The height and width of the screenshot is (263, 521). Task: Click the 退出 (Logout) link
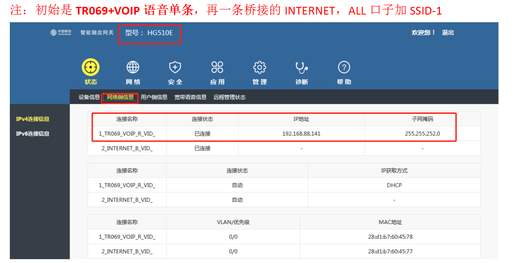point(448,33)
